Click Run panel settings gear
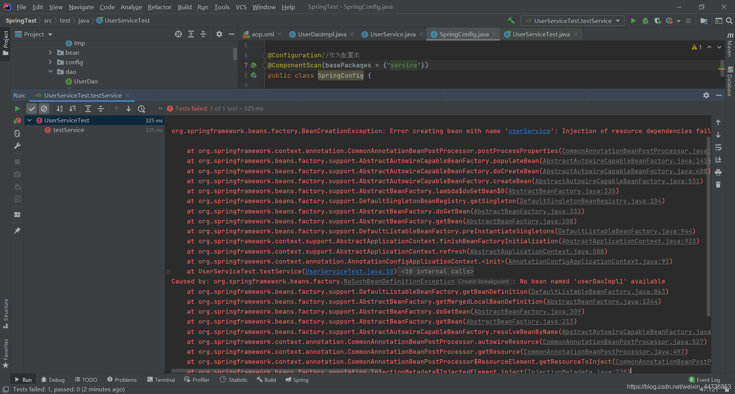The height and width of the screenshot is (394, 735). click(706, 95)
